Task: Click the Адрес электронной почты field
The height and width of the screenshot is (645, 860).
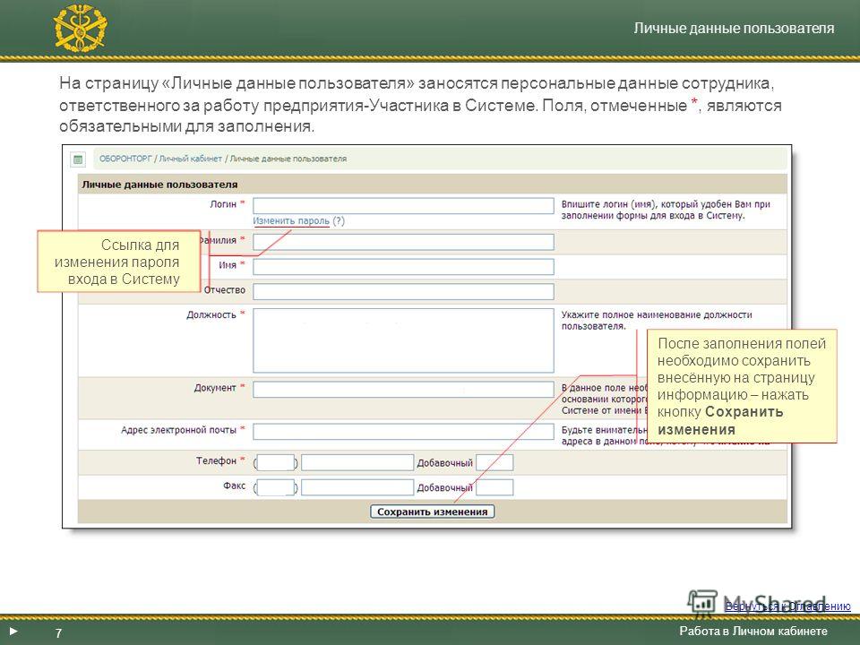Action: [x=403, y=432]
